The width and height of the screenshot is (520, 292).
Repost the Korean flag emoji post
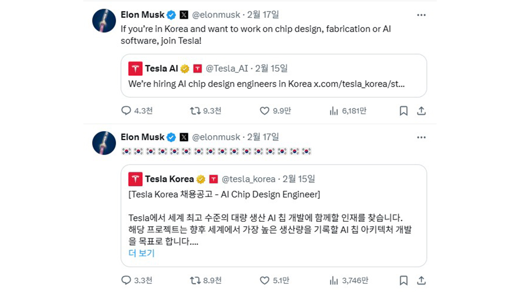[x=195, y=280]
